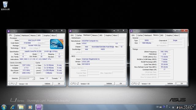Click OK in the Mainboard window
196x110 pixels.
121,83
